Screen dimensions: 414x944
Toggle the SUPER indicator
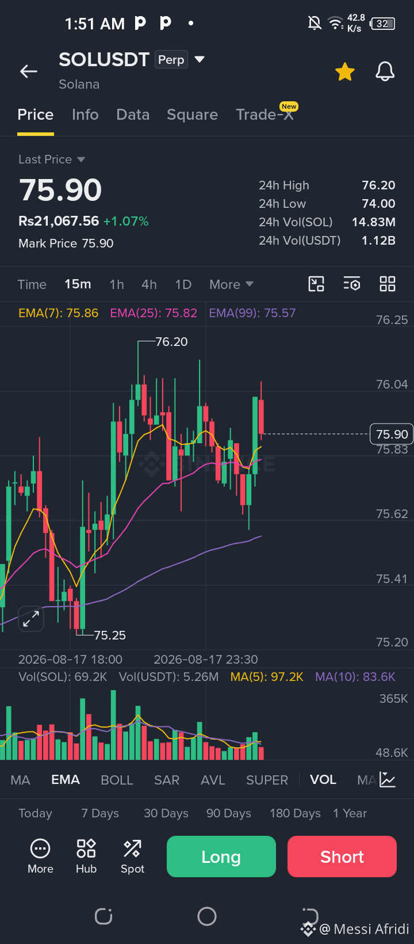pyautogui.click(x=267, y=780)
